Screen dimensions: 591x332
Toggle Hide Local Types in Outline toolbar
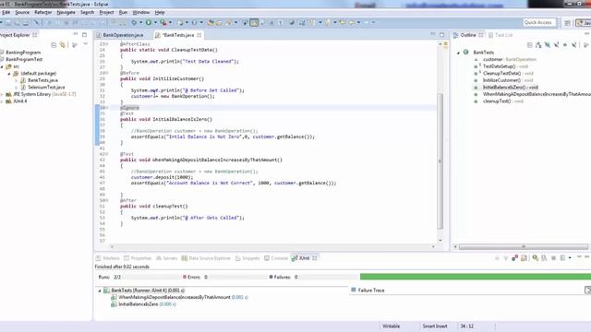coord(574,45)
